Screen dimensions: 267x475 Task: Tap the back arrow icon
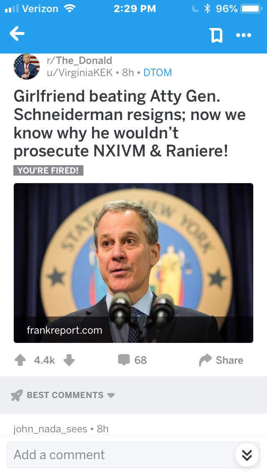pyautogui.click(x=17, y=35)
